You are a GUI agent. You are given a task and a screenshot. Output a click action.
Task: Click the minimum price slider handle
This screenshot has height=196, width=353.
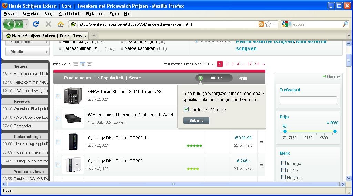point(285,131)
